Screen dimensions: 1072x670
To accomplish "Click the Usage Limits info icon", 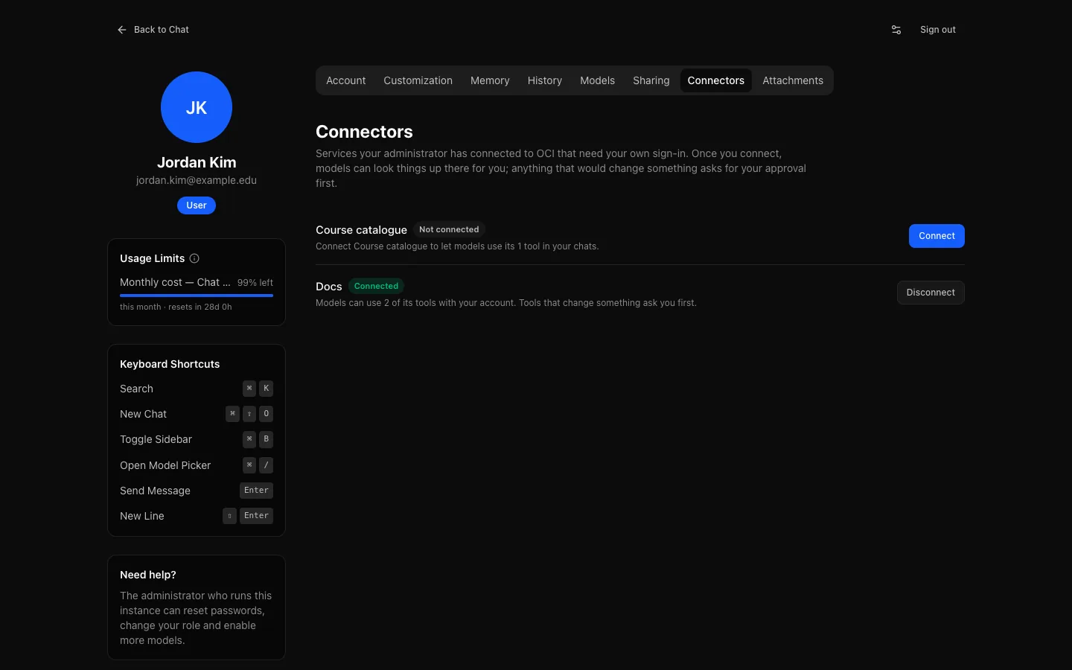I will [194, 258].
